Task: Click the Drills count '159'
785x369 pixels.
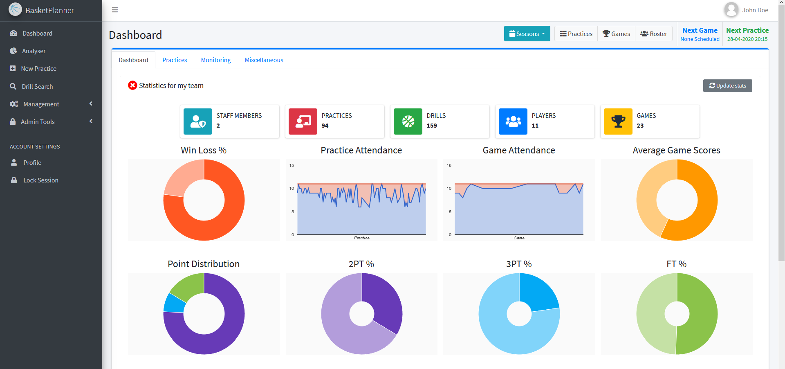Action: [x=432, y=126]
